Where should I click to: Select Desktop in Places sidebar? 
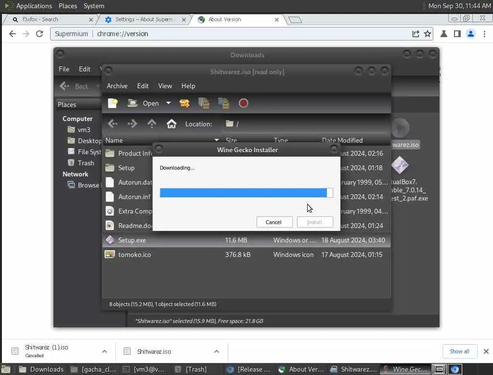[x=85, y=141]
